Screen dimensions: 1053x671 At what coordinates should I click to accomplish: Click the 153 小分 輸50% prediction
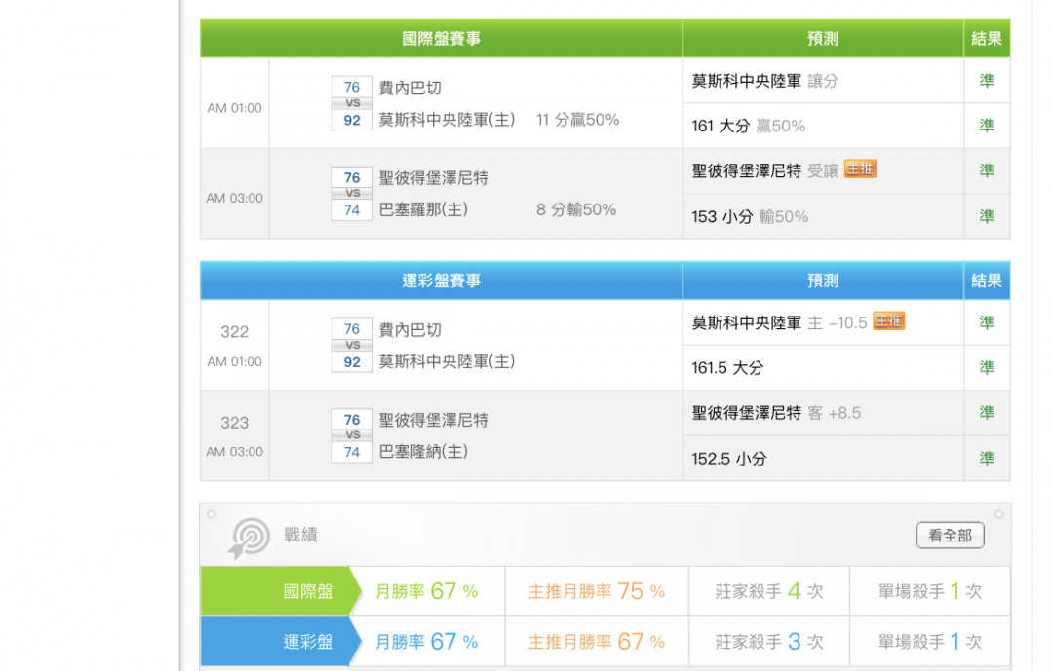coord(750,217)
